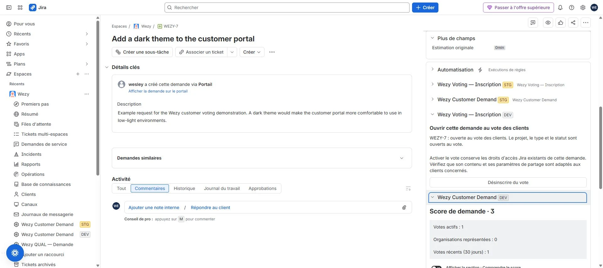Screen dimensions: 603x268
Task: Click Passer à l'offre supérieure button
Action: coord(519,8)
